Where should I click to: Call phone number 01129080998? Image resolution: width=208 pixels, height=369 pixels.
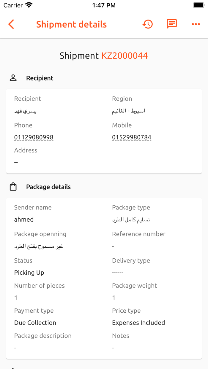34,137
